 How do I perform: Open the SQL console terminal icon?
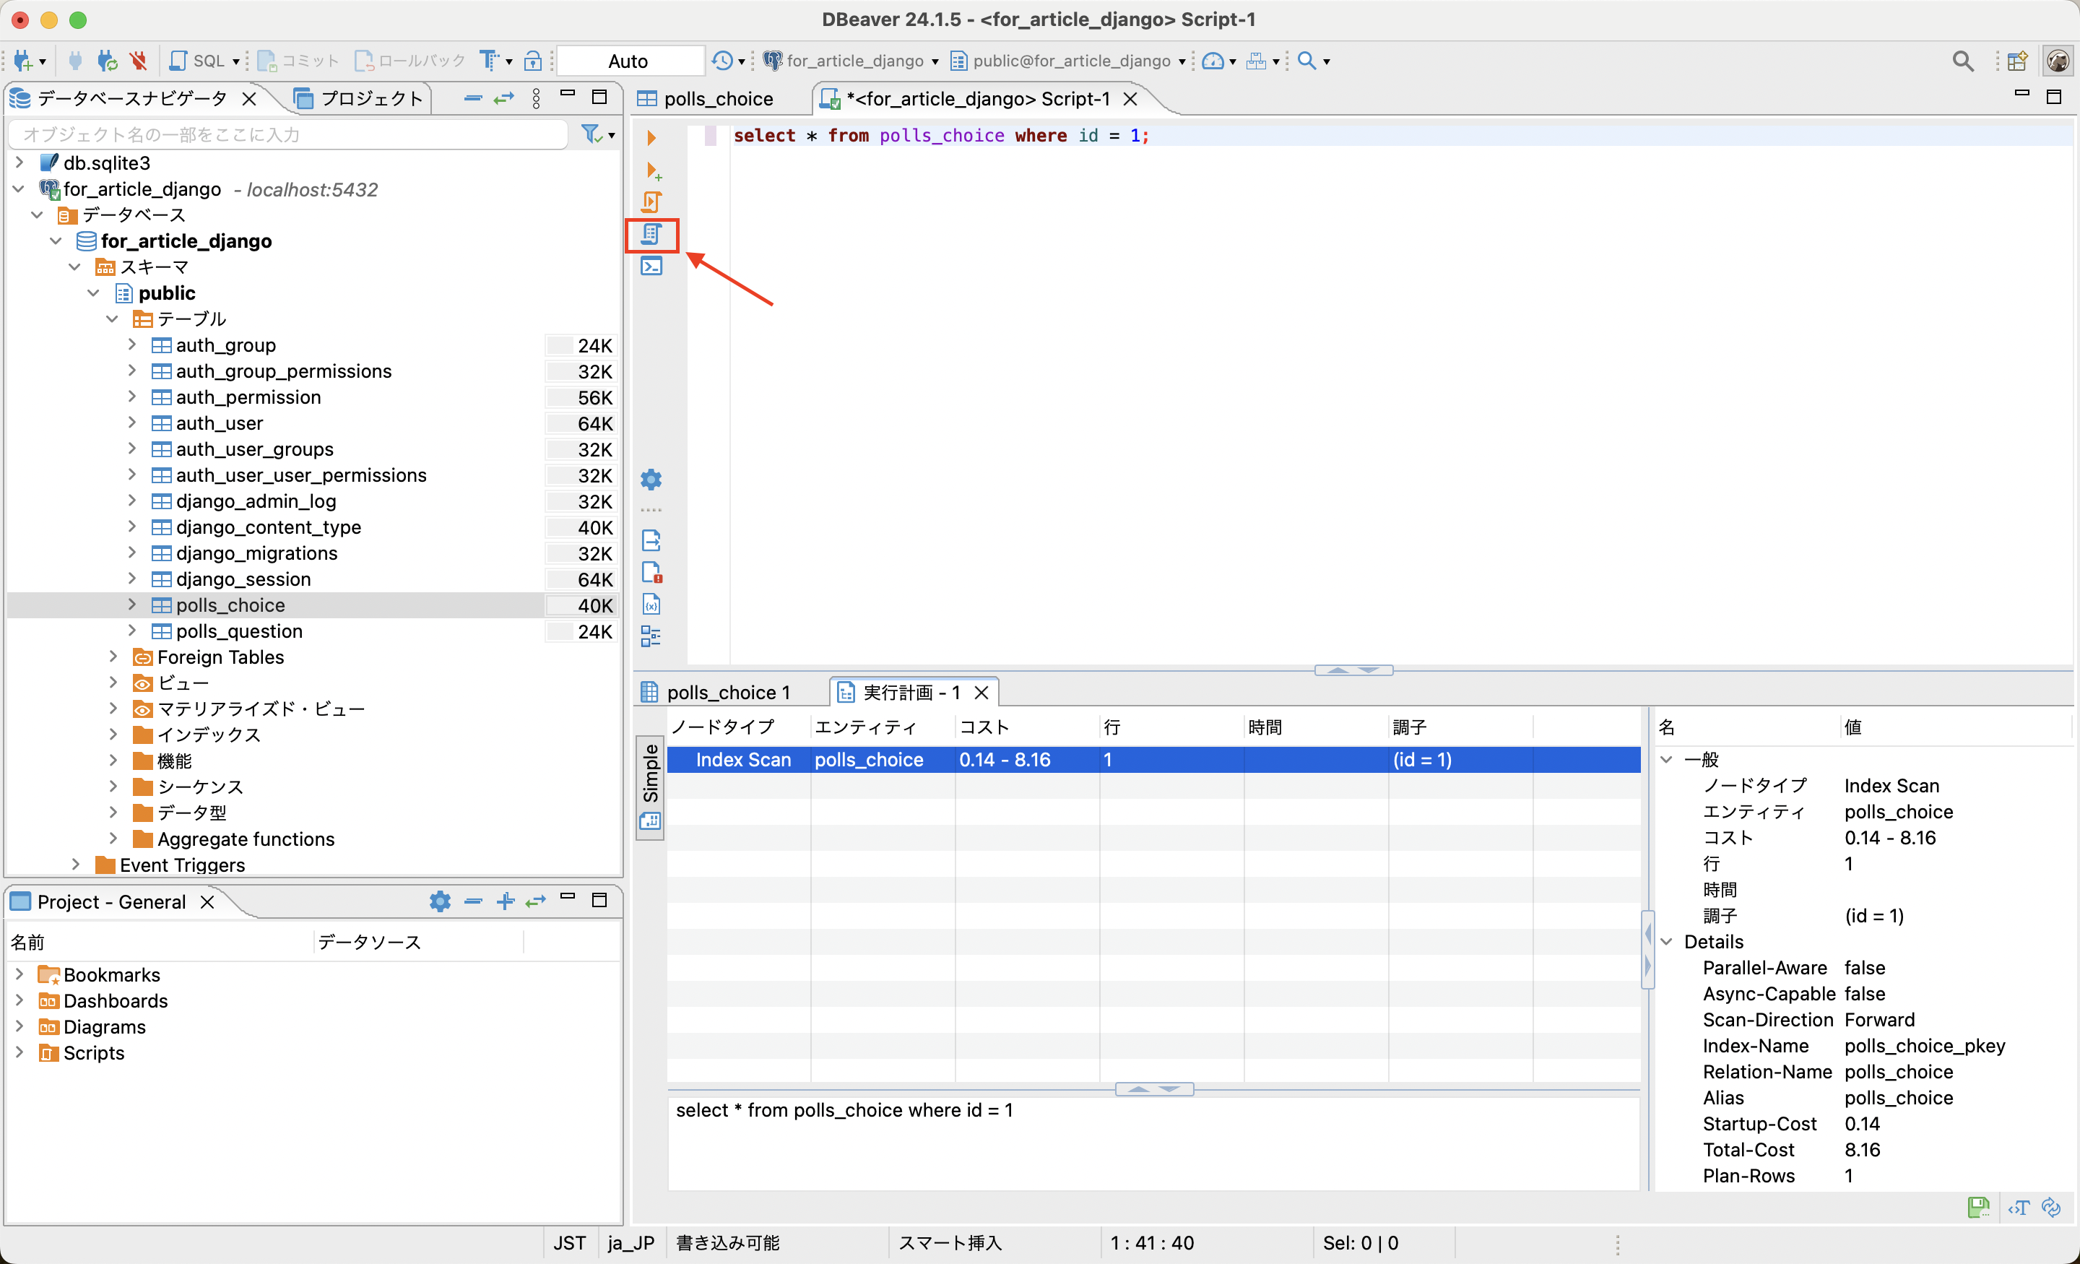[651, 267]
